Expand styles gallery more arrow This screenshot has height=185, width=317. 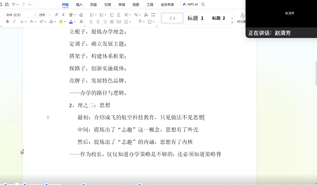tap(232, 22)
